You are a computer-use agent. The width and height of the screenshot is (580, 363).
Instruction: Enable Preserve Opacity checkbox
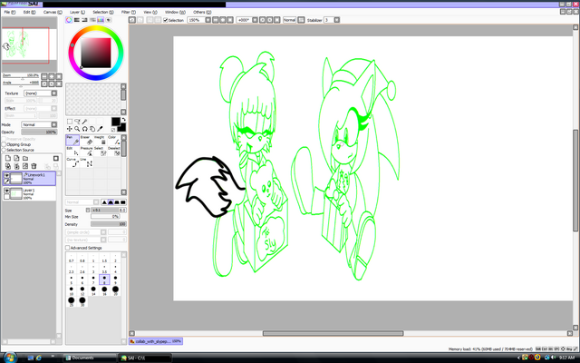pyautogui.click(x=4, y=139)
